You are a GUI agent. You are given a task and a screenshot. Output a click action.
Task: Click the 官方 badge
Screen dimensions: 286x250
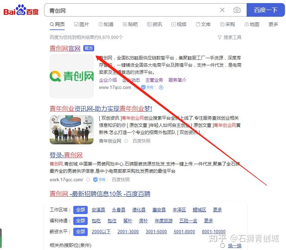[x=89, y=48]
